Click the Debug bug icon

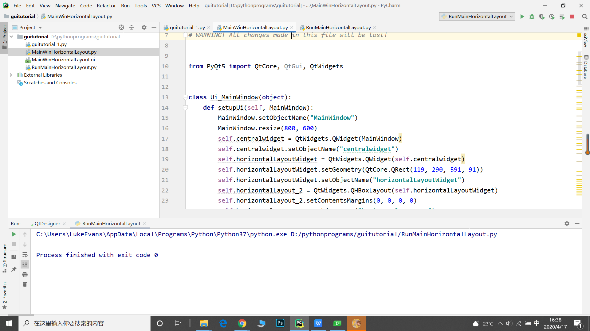pos(532,17)
